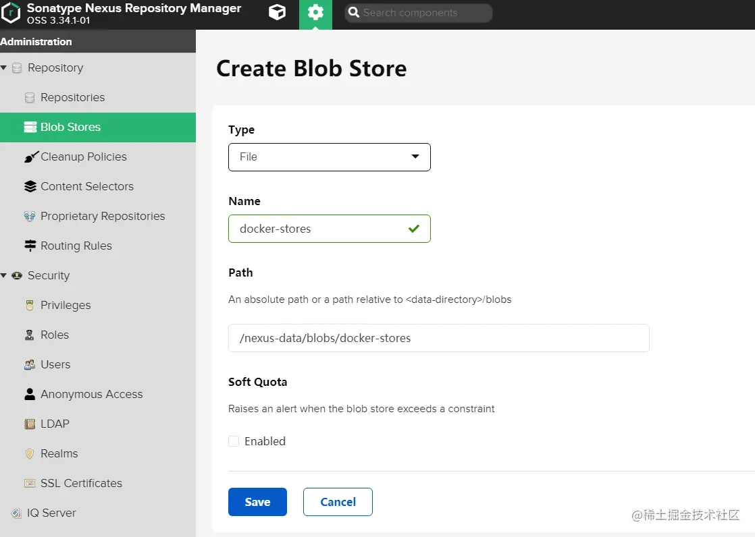Go to Privileges in sidebar
This screenshot has width=755, height=537.
(x=66, y=306)
